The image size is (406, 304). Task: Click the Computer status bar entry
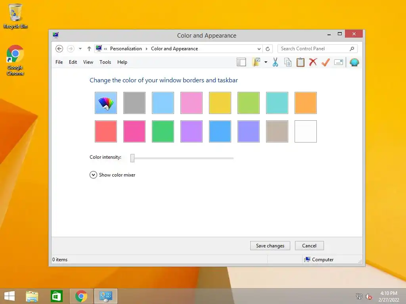coord(319,260)
